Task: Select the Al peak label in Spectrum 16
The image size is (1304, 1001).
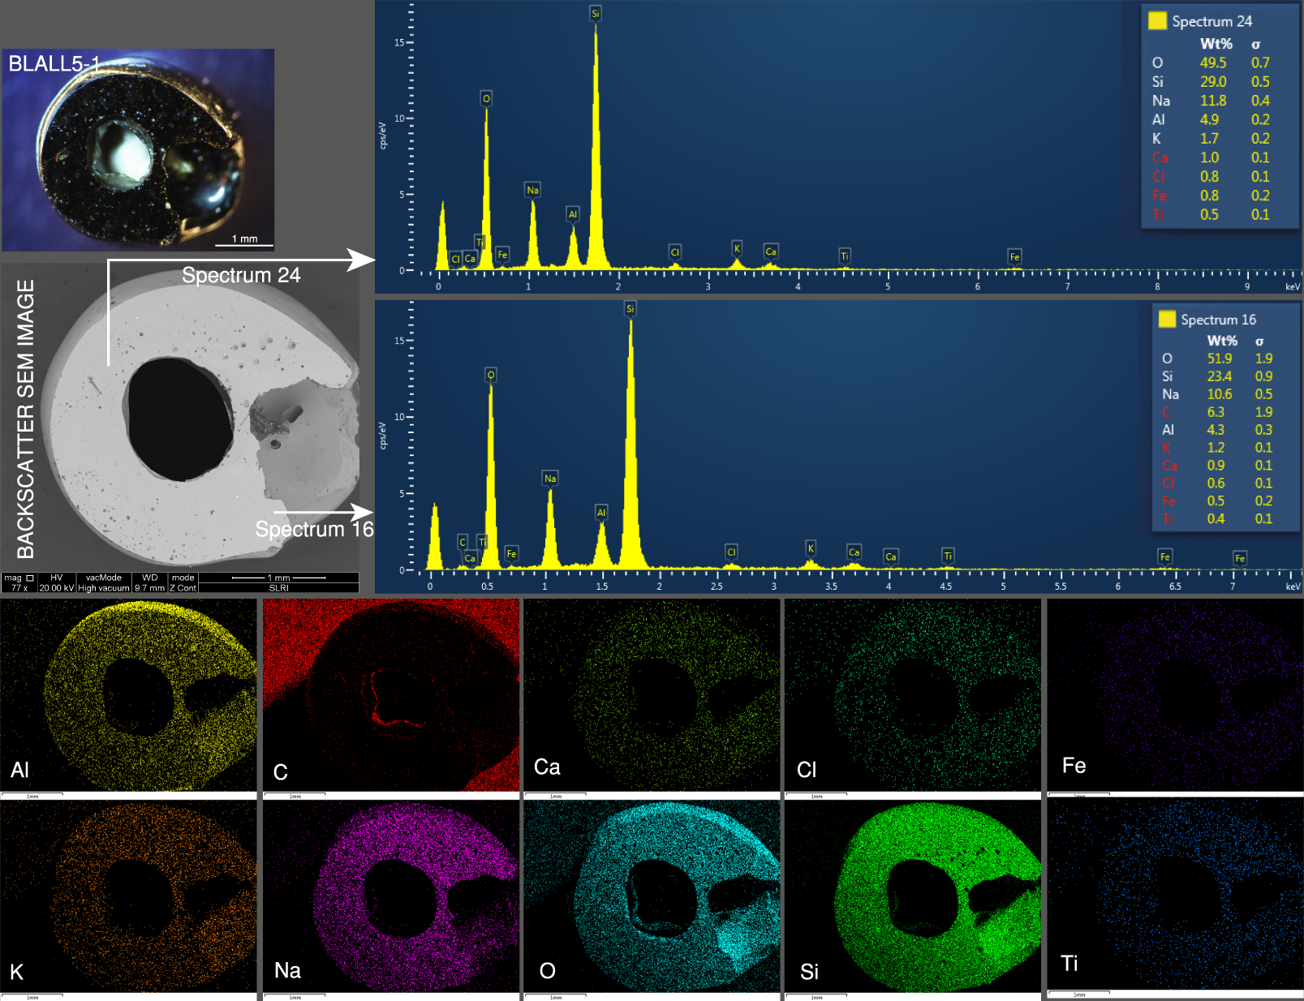Action: pyautogui.click(x=601, y=512)
